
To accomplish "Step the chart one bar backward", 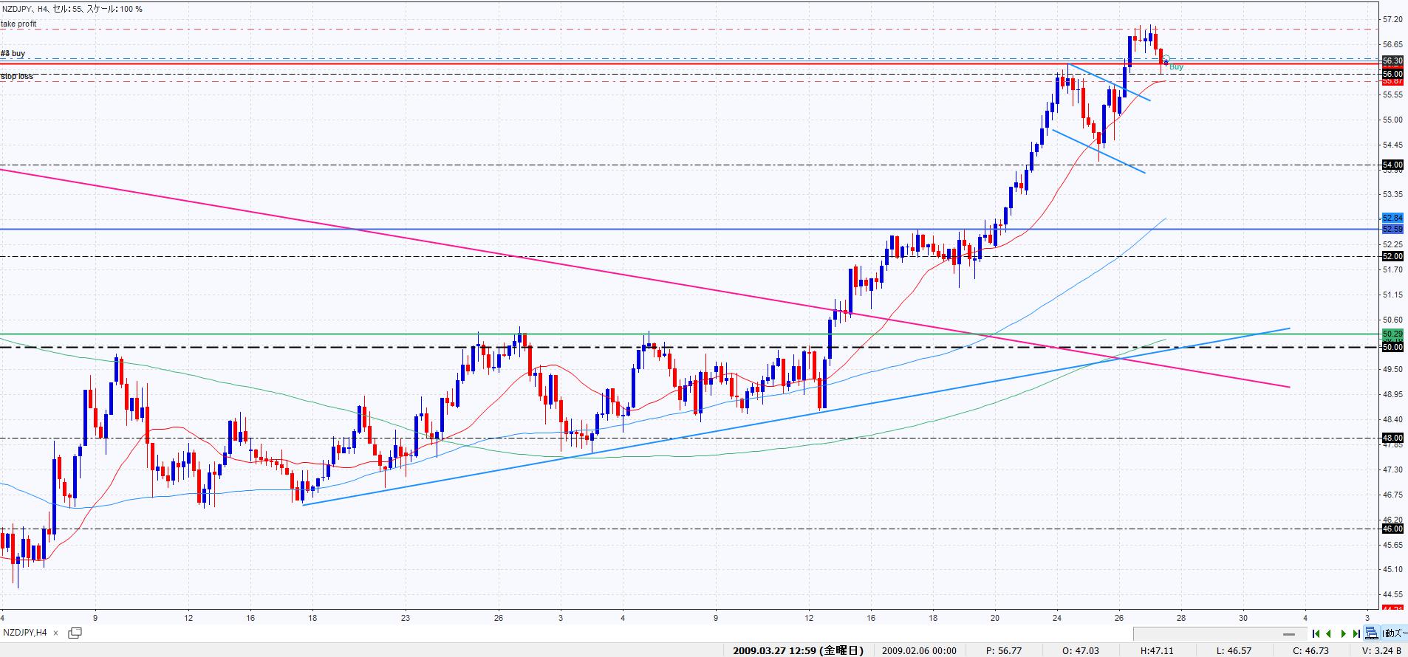I will [x=1329, y=633].
